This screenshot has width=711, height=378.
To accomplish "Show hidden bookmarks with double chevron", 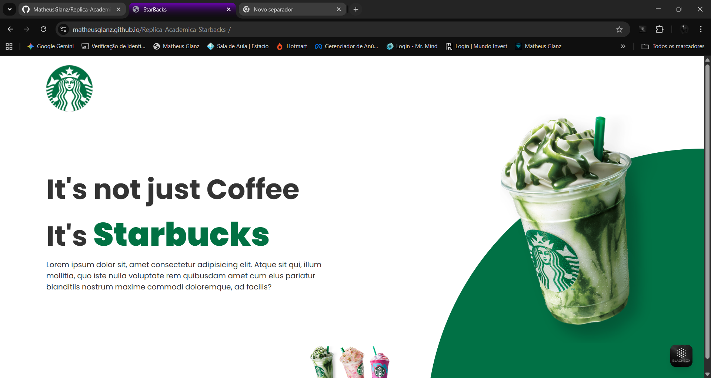I will click(623, 46).
